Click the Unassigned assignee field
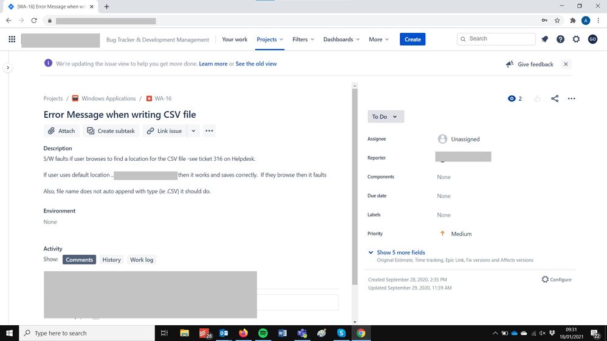This screenshot has height=341, width=607. [x=459, y=139]
